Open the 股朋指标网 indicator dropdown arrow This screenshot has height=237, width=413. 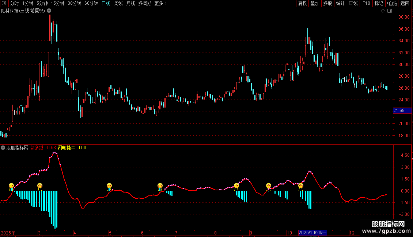(3, 148)
